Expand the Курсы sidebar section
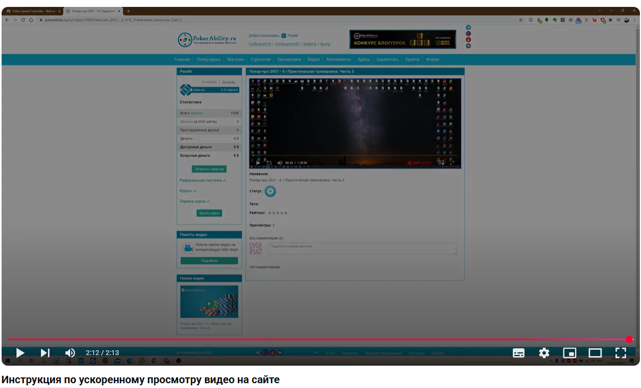The image size is (641, 388). [188, 191]
